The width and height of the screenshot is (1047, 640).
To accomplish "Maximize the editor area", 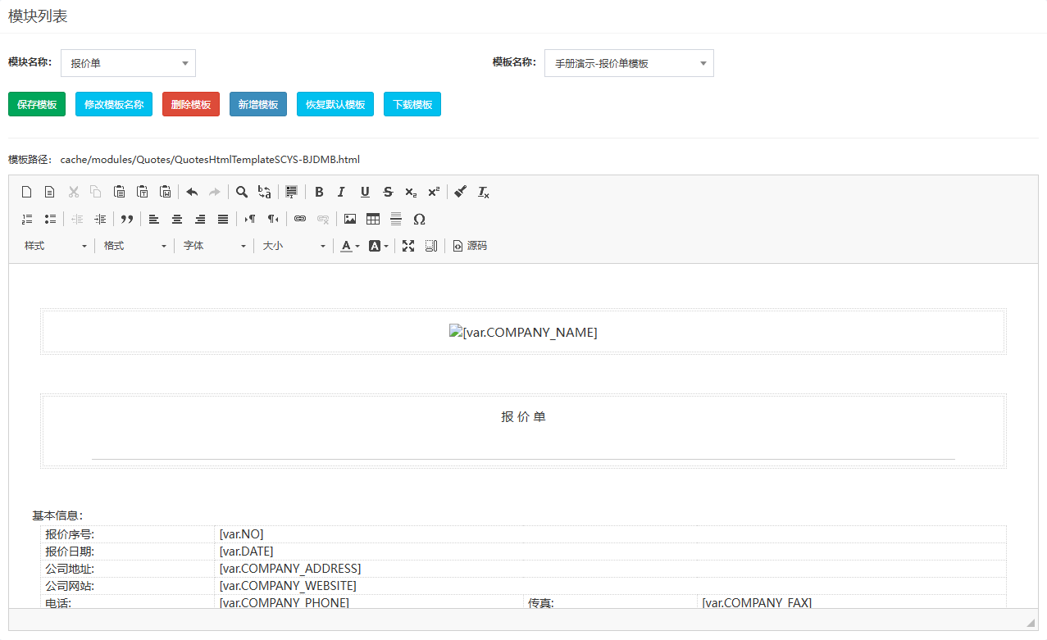I will [408, 246].
